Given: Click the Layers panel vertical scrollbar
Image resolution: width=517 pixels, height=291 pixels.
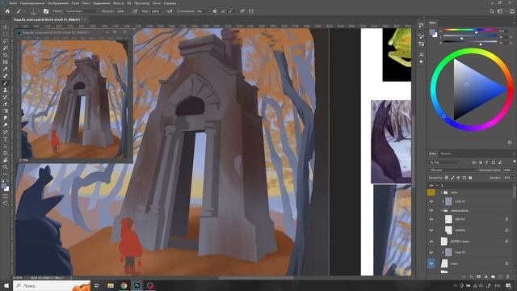Looking at the screenshot, I should 515,192.
